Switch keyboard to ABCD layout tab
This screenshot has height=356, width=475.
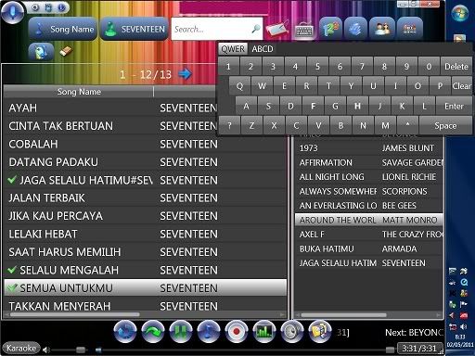(263, 49)
